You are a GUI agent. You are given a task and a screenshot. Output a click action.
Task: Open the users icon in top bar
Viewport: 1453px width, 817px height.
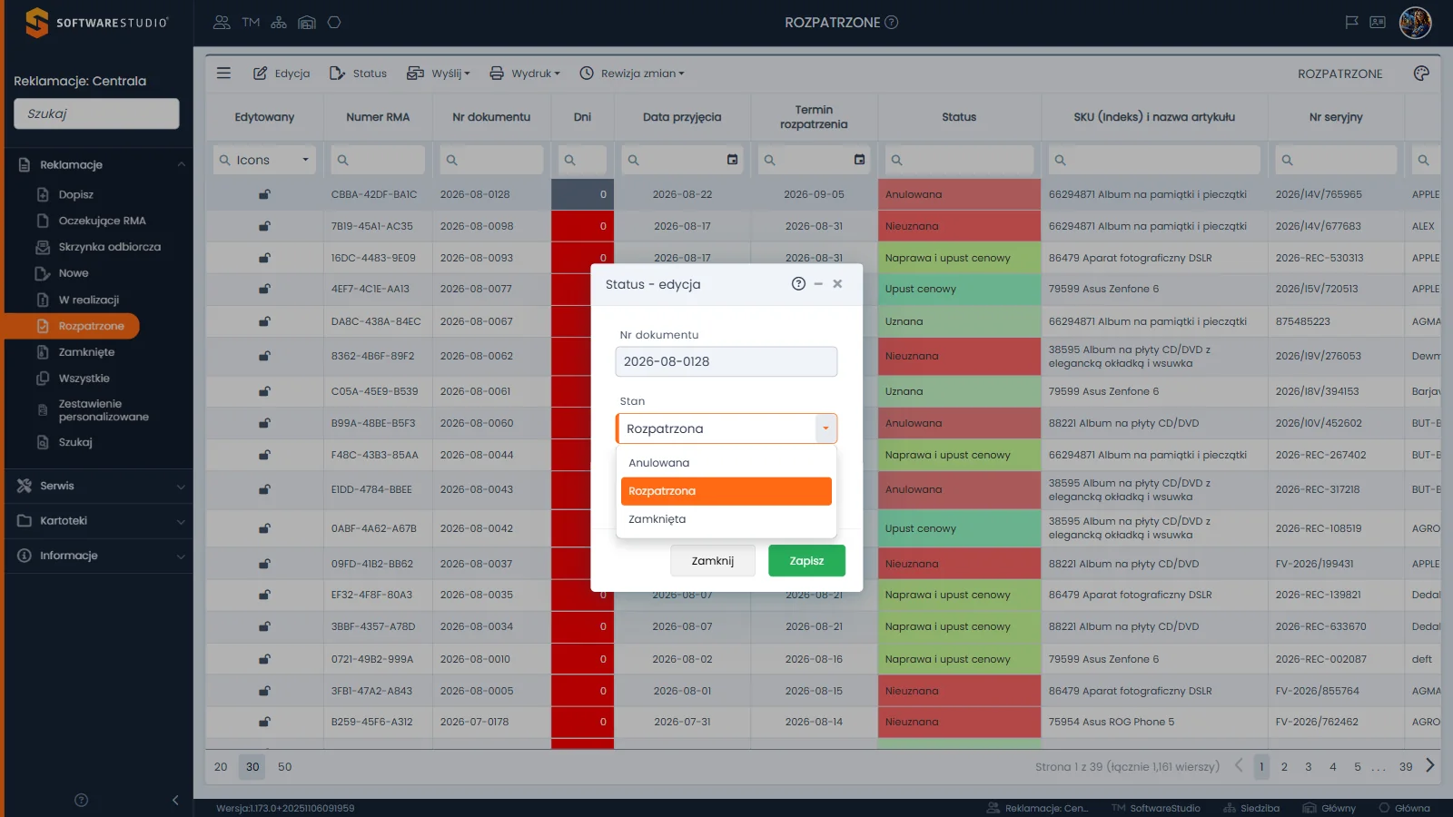222,23
